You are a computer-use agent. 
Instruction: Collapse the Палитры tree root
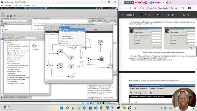pos(5,42)
